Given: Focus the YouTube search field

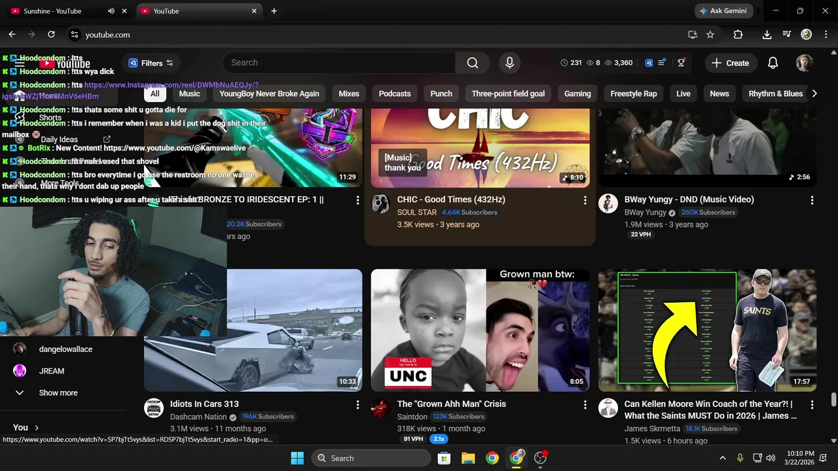Looking at the screenshot, I should point(338,63).
